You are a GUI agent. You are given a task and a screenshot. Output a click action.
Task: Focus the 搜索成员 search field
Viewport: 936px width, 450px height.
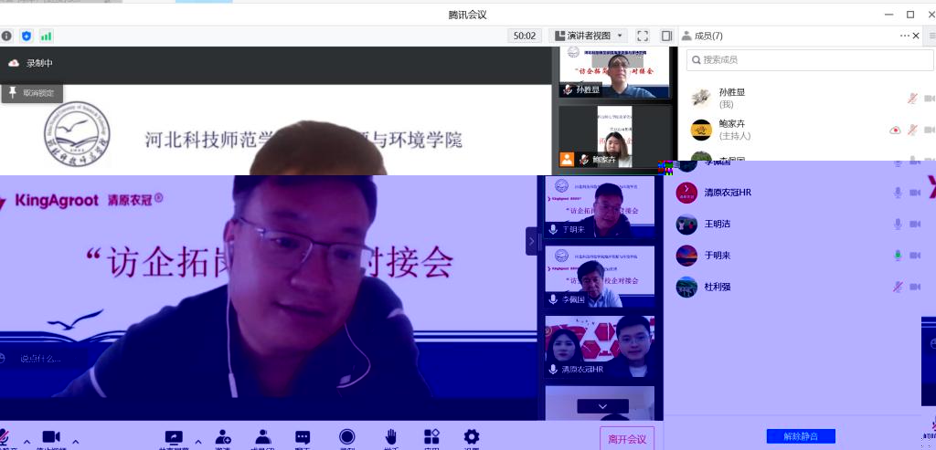(x=810, y=59)
